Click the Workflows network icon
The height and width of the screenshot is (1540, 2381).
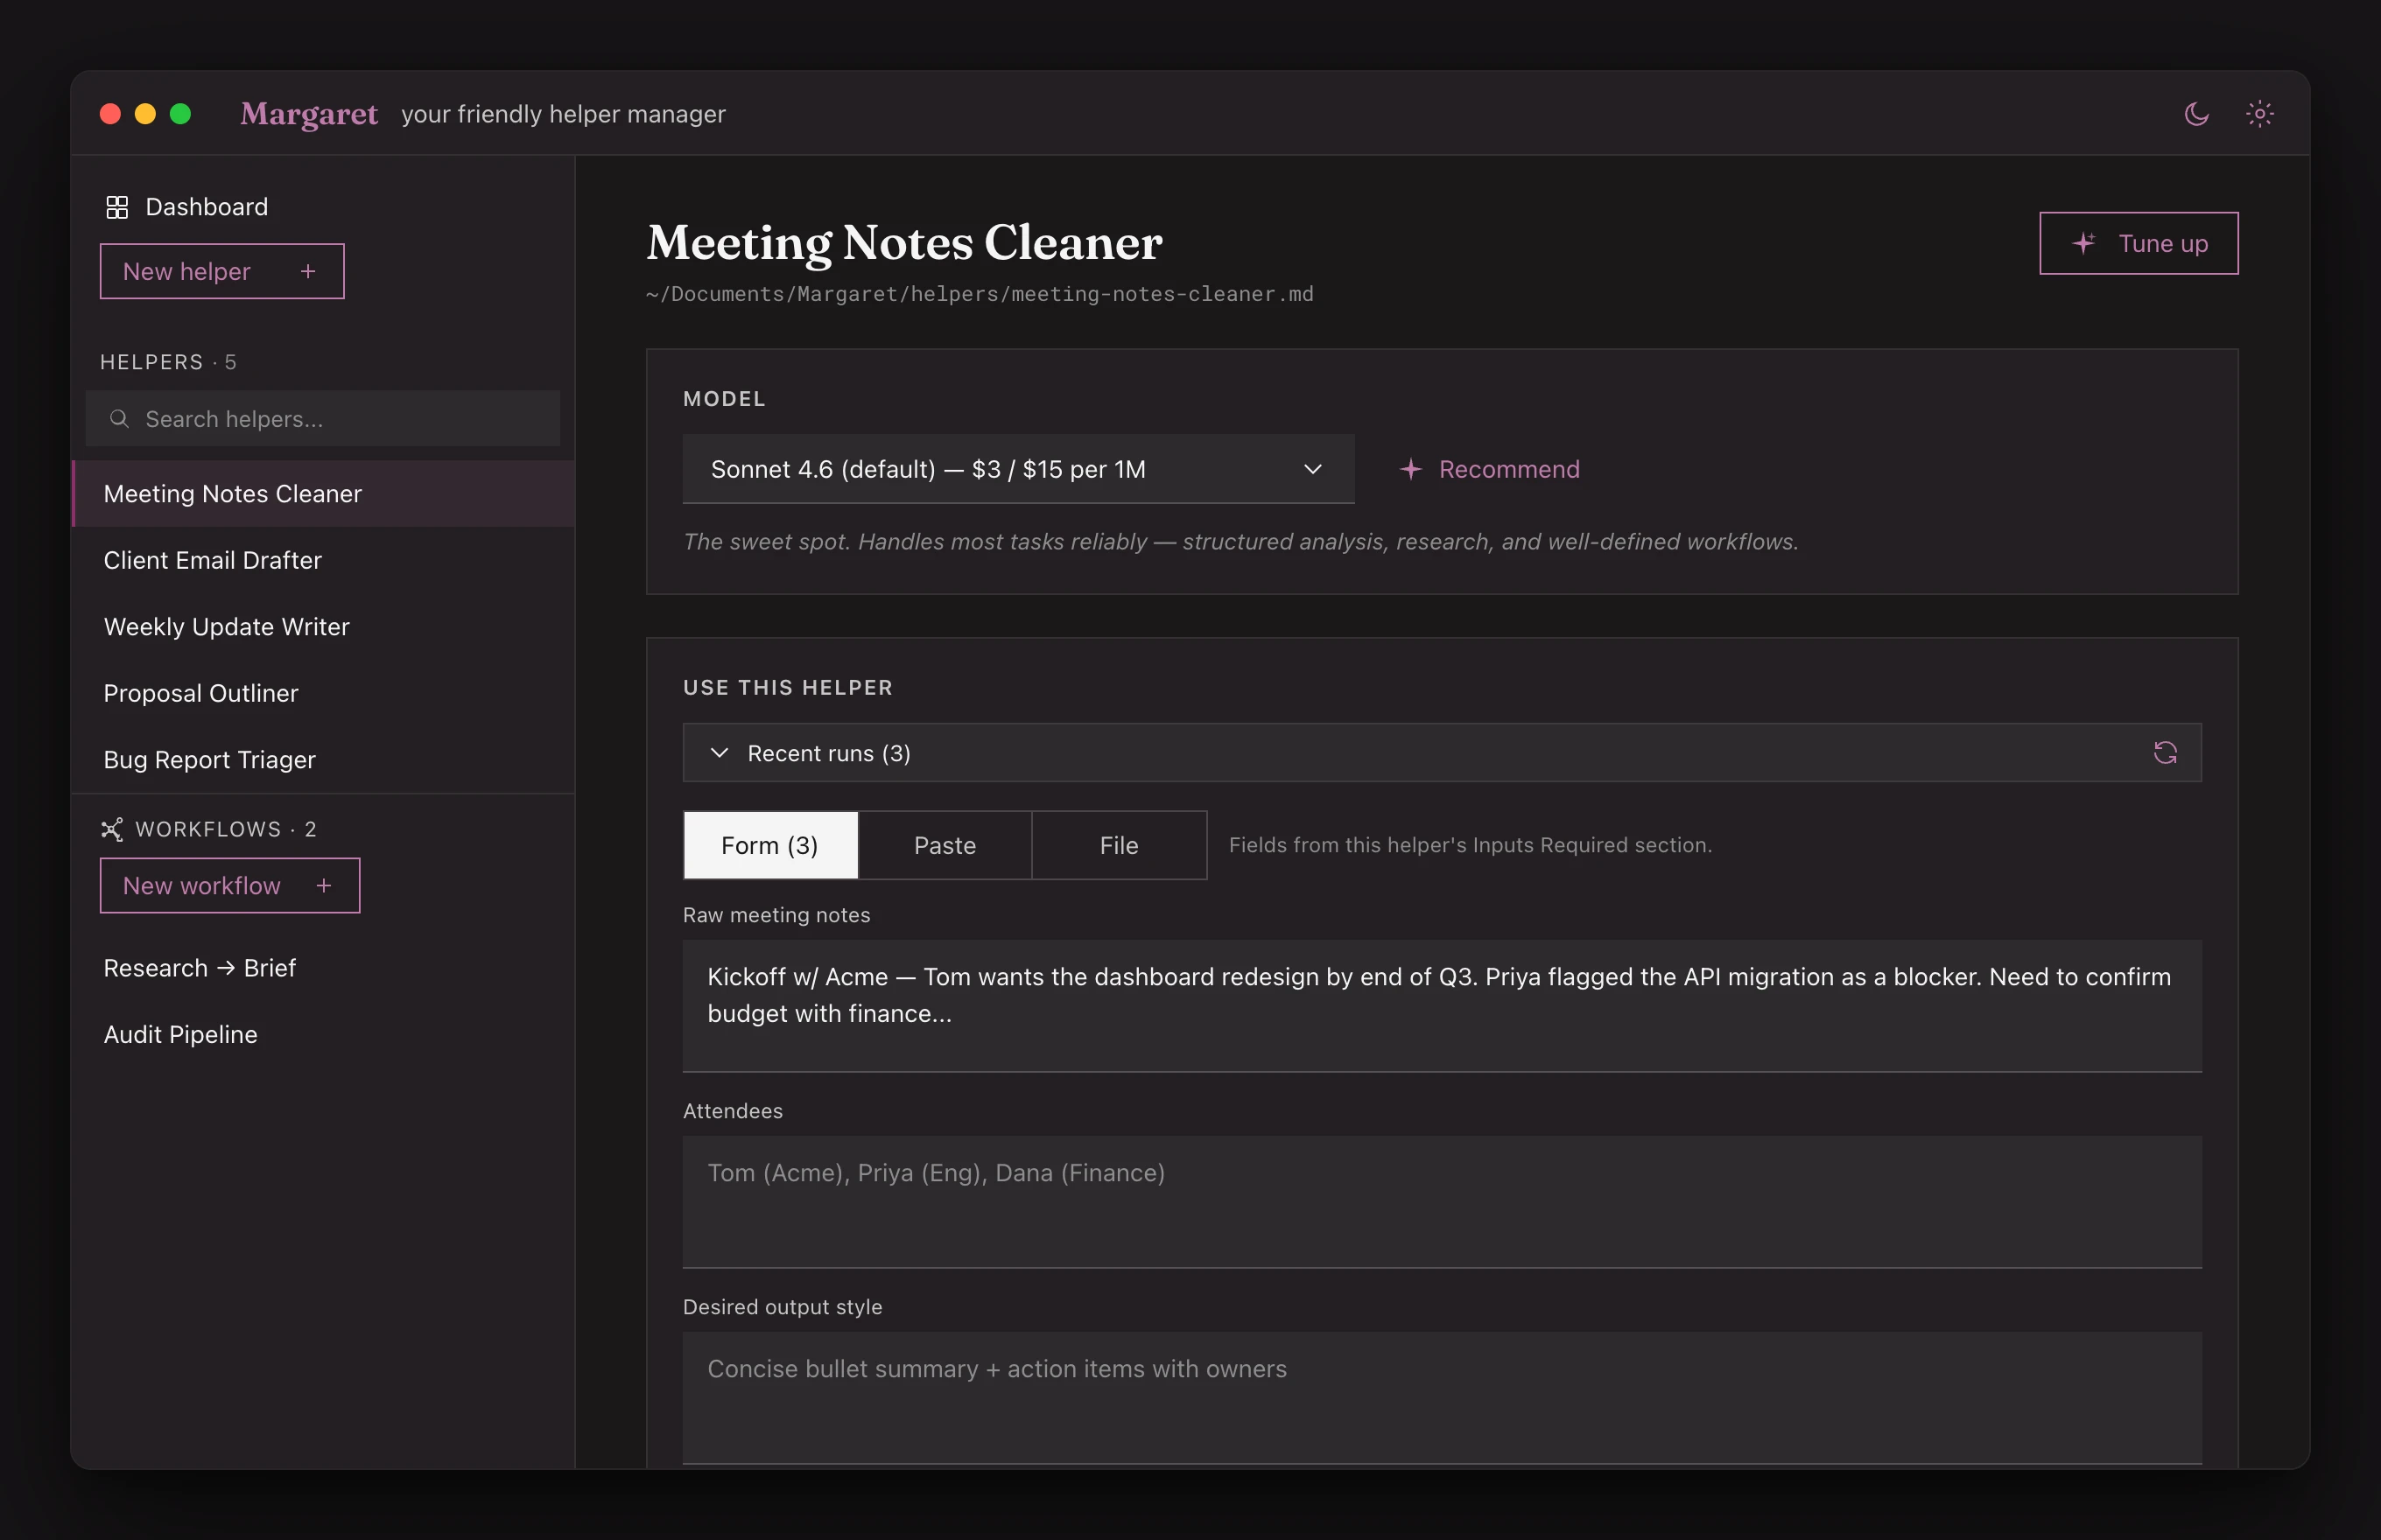point(112,829)
